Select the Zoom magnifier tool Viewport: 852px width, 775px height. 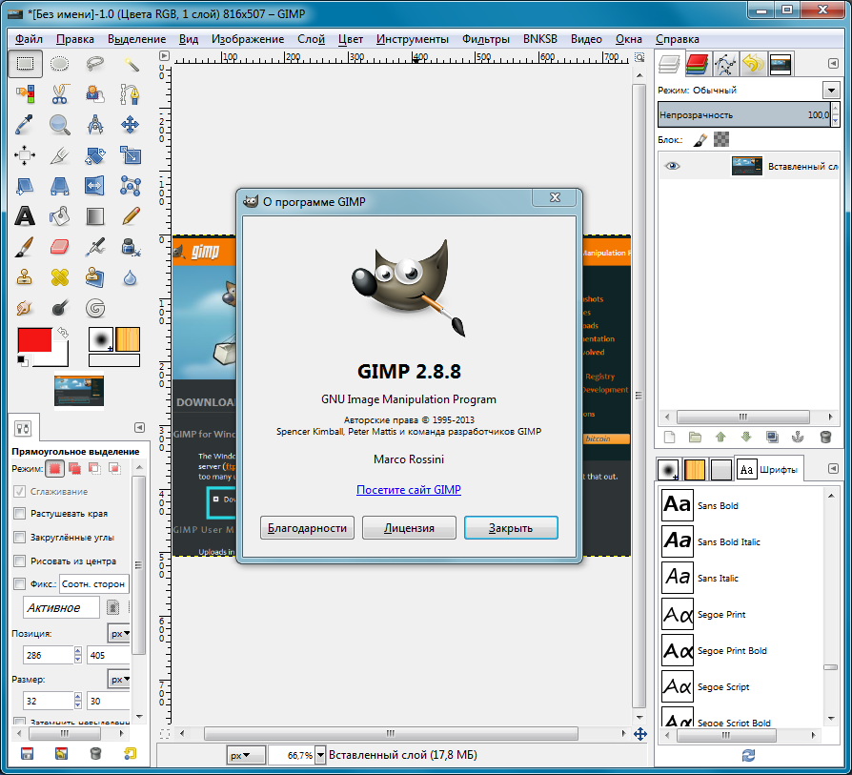pos(60,125)
